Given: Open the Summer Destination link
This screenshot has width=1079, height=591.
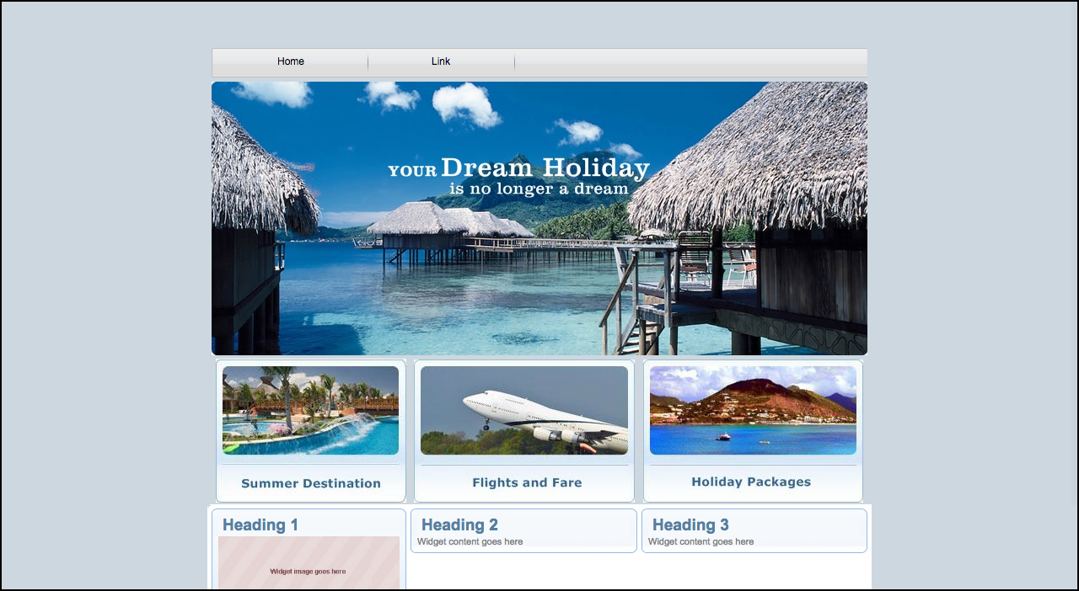Looking at the screenshot, I should click(x=310, y=483).
